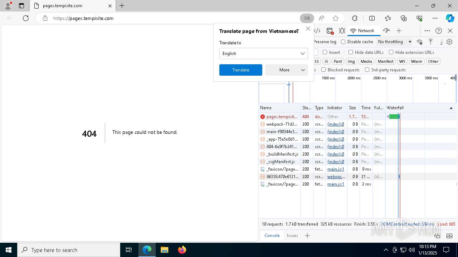The height and width of the screenshot is (257, 458).
Task: Open a new browser tab
Action: (x=122, y=6)
